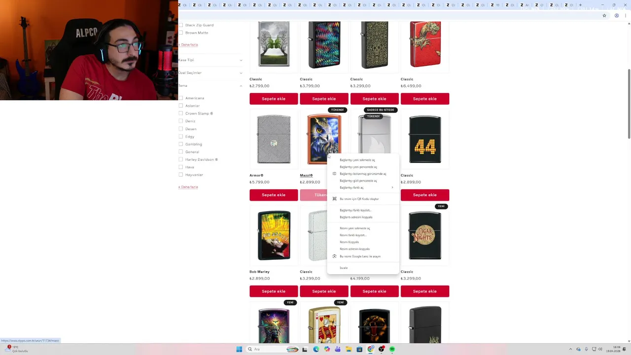631x355 pixels.
Task: Open Microsoft Store from the taskbar
Action: (359, 349)
